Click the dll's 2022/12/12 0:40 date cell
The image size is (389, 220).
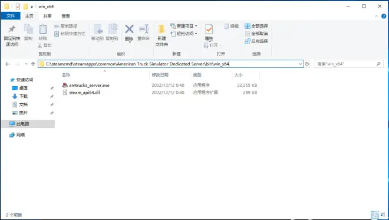tap(168, 93)
